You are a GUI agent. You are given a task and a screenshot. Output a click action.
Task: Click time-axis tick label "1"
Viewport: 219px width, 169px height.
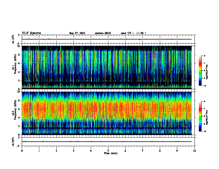click(x=39, y=151)
